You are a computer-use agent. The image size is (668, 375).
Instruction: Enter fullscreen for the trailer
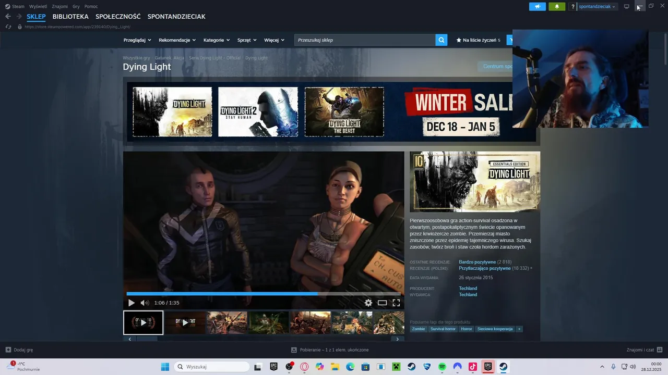click(x=396, y=303)
